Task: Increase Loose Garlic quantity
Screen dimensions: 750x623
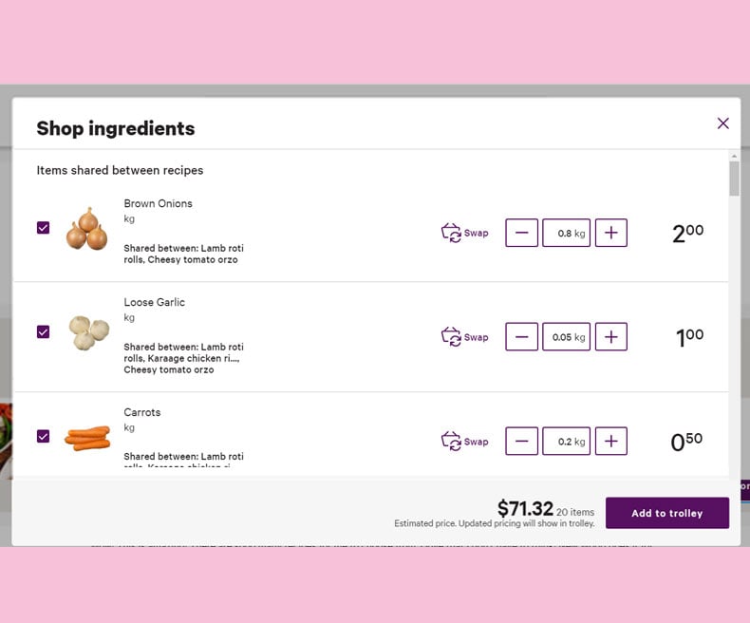Action: coord(610,337)
